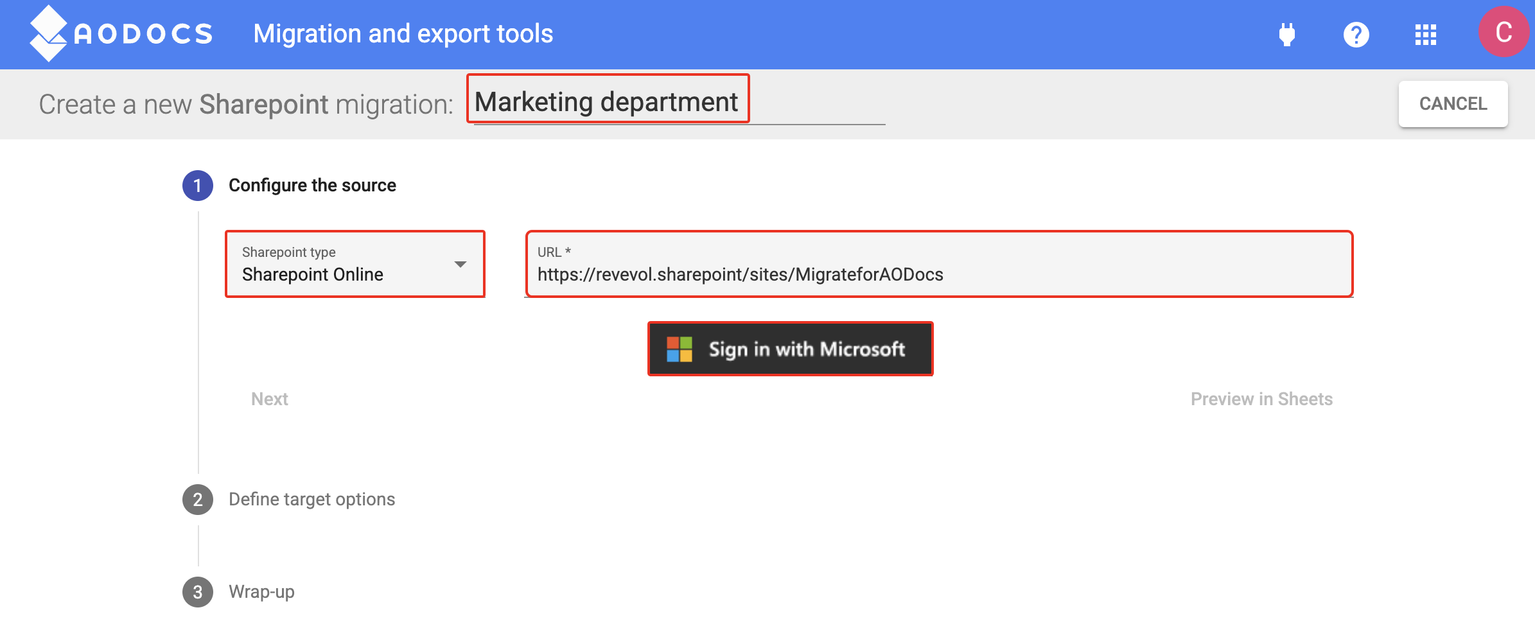Screen dimensions: 1535x637
Task: Click Migration and export tools title
Action: tap(403, 34)
